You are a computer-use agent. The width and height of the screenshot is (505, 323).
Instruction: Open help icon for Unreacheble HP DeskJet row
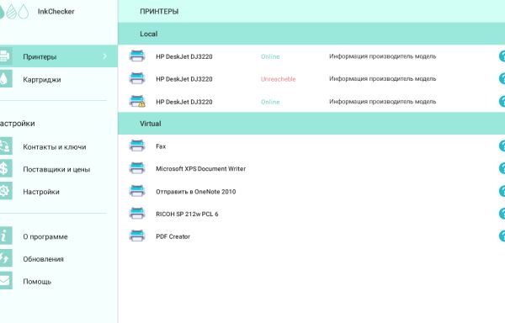pos(502,78)
